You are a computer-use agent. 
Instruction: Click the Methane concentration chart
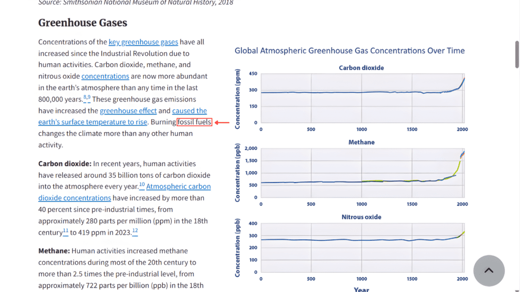click(x=362, y=173)
